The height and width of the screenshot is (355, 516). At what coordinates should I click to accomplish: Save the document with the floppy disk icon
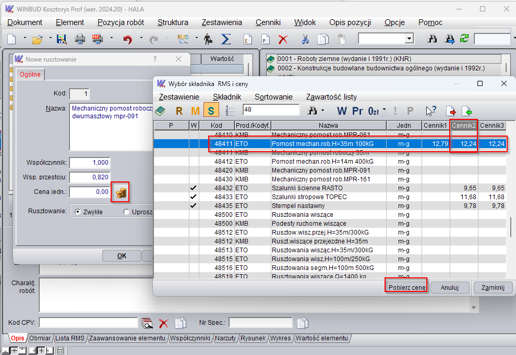point(62,39)
